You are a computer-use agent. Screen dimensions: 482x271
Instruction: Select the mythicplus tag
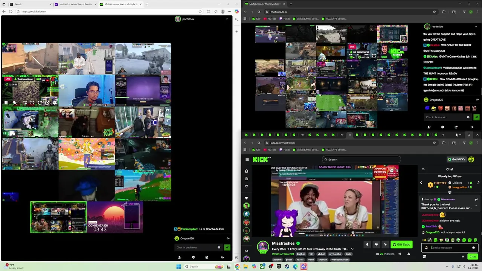point(335,254)
